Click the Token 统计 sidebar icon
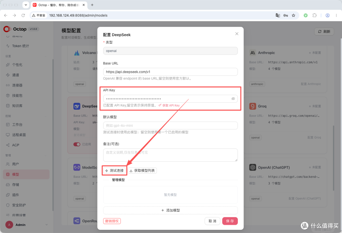This screenshot has height=233, width=342. pos(8,46)
